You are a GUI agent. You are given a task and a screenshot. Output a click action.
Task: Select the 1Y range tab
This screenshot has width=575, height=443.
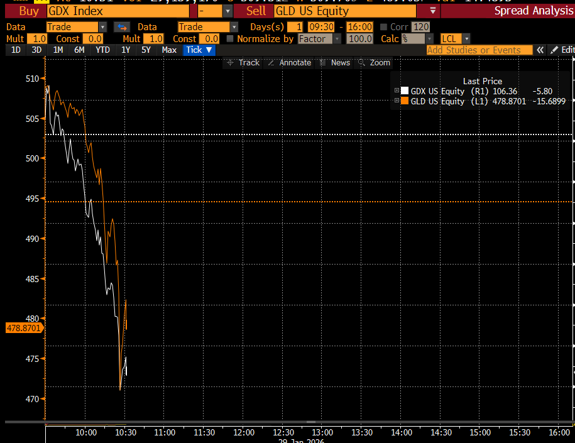[x=126, y=50]
